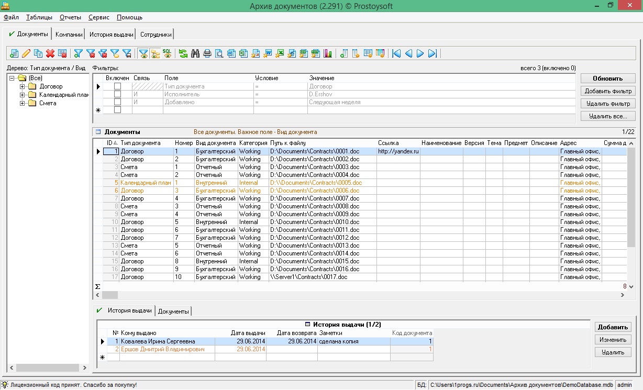Go to last record arrow
The height and width of the screenshot is (390, 643).
[x=433, y=53]
